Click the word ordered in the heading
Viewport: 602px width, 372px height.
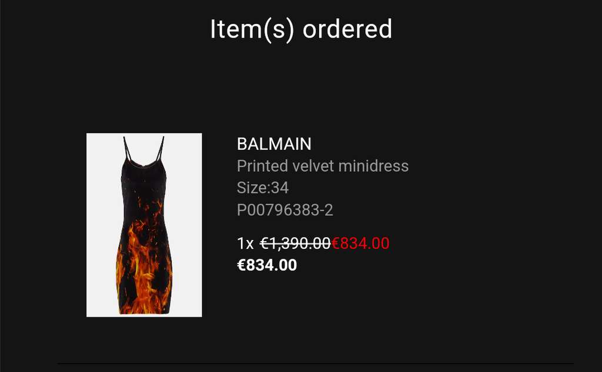(347, 29)
